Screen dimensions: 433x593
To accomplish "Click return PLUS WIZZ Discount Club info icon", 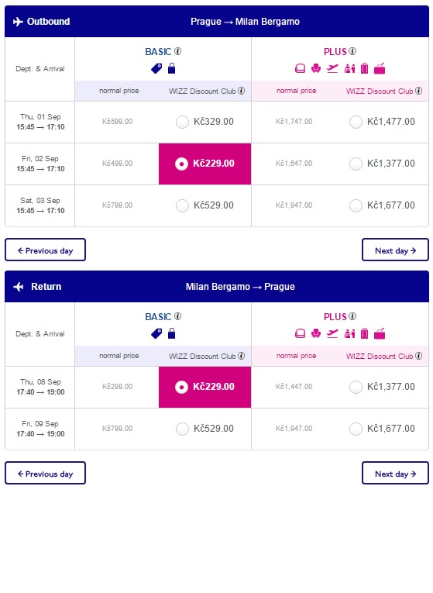I will click(418, 356).
